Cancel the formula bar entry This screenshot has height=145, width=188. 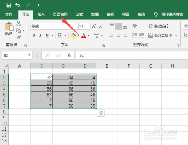point(47,55)
